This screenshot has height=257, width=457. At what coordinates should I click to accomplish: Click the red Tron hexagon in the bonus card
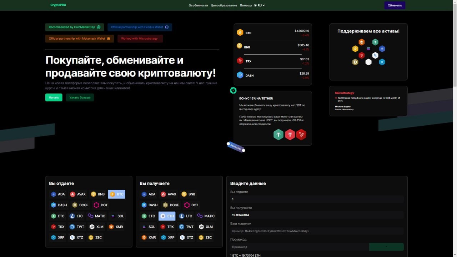[301, 135]
